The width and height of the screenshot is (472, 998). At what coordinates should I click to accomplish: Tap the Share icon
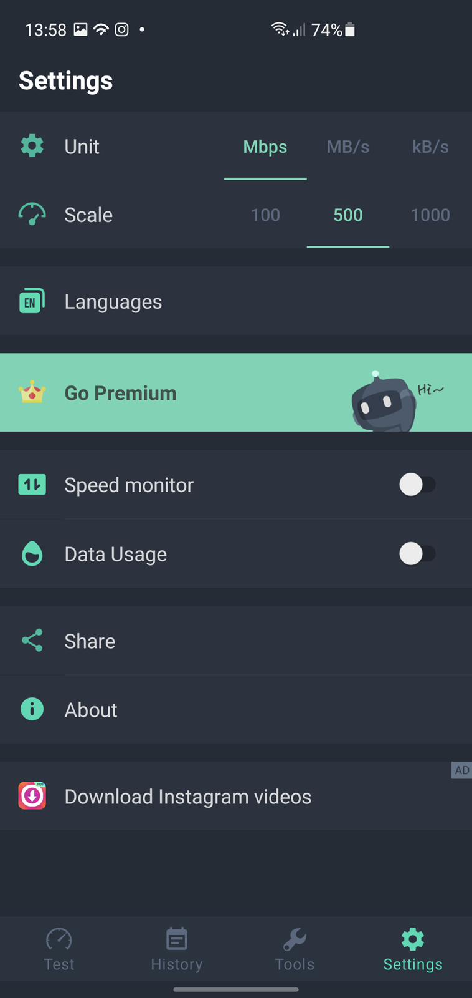click(32, 641)
